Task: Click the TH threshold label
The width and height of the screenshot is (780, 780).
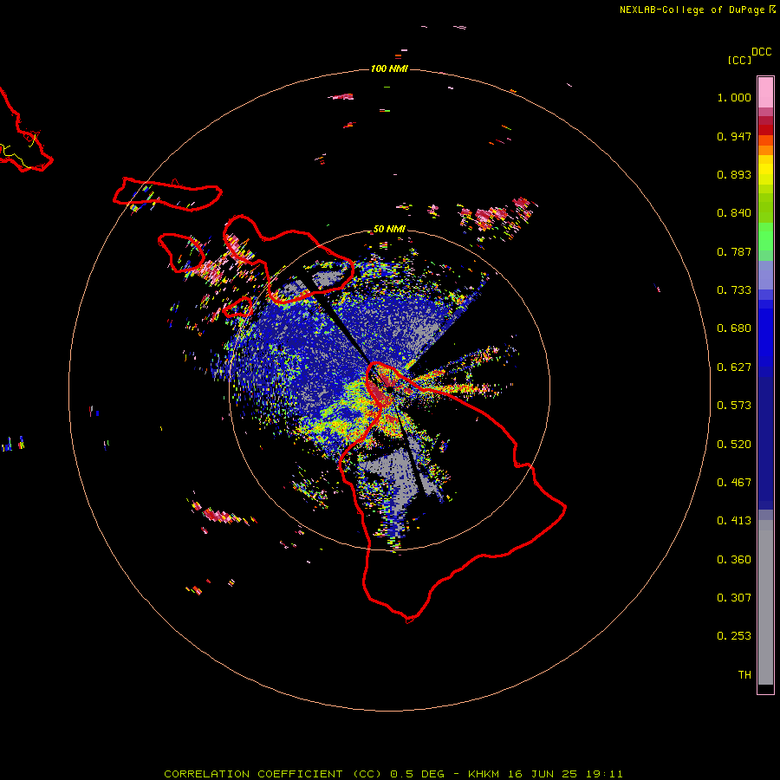Action: (744, 675)
